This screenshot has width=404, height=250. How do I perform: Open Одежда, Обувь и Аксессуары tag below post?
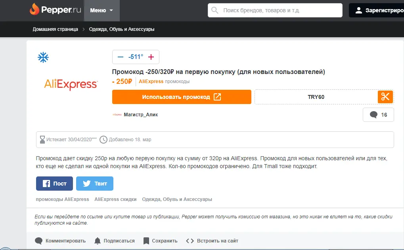pos(177,199)
